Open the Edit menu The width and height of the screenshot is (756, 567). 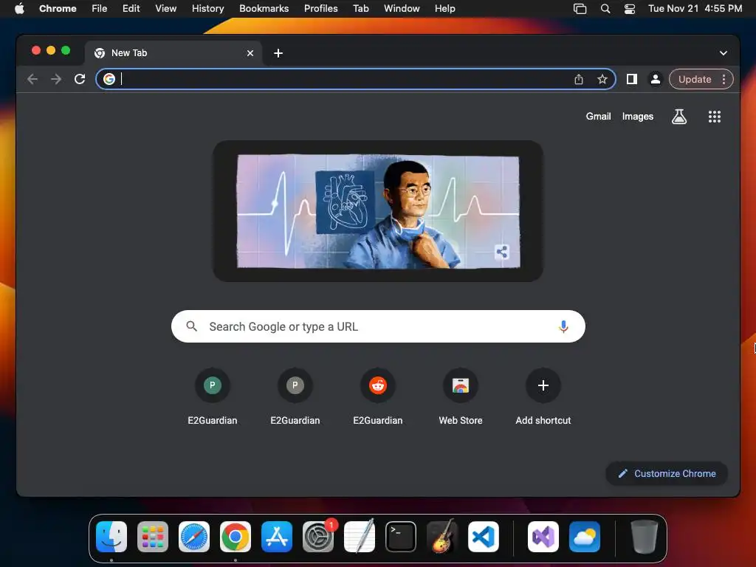[x=131, y=8]
